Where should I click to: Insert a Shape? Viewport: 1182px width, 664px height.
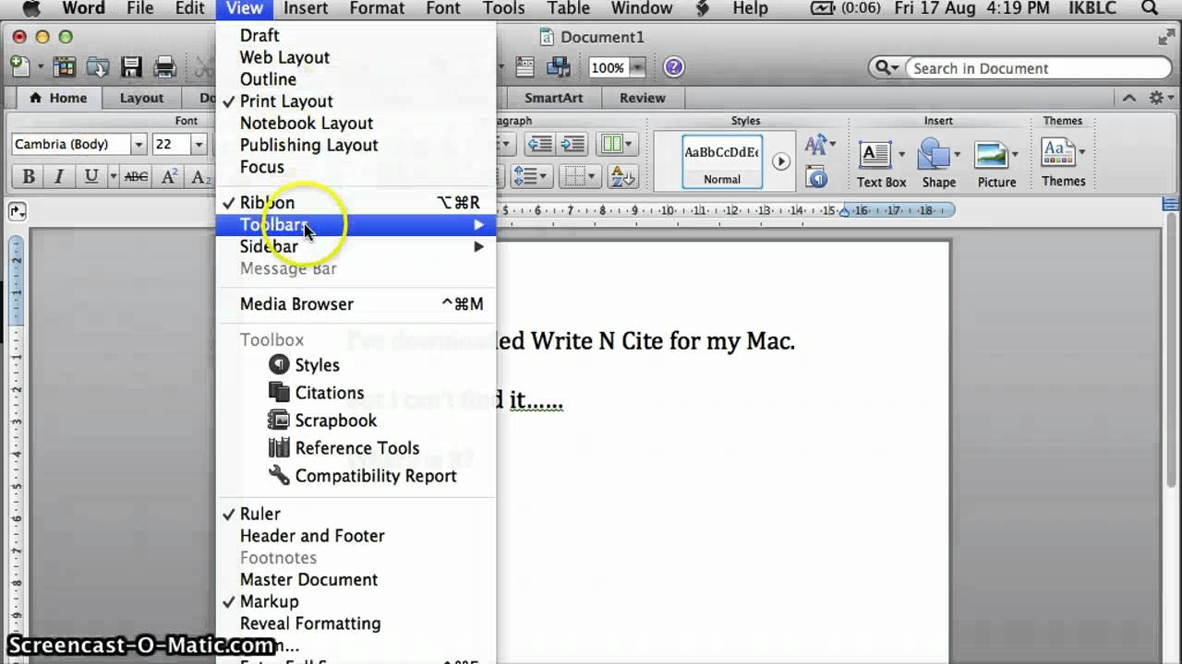coord(938,164)
